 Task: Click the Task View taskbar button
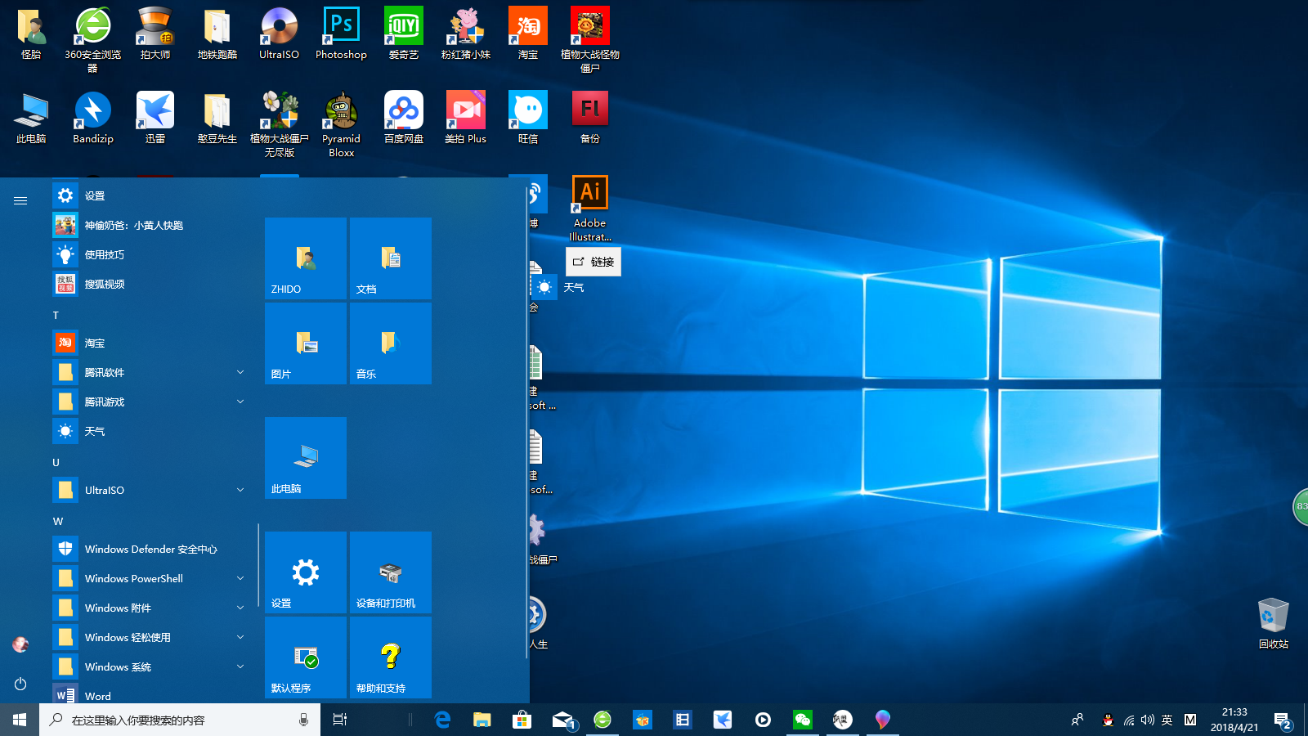pos(340,720)
